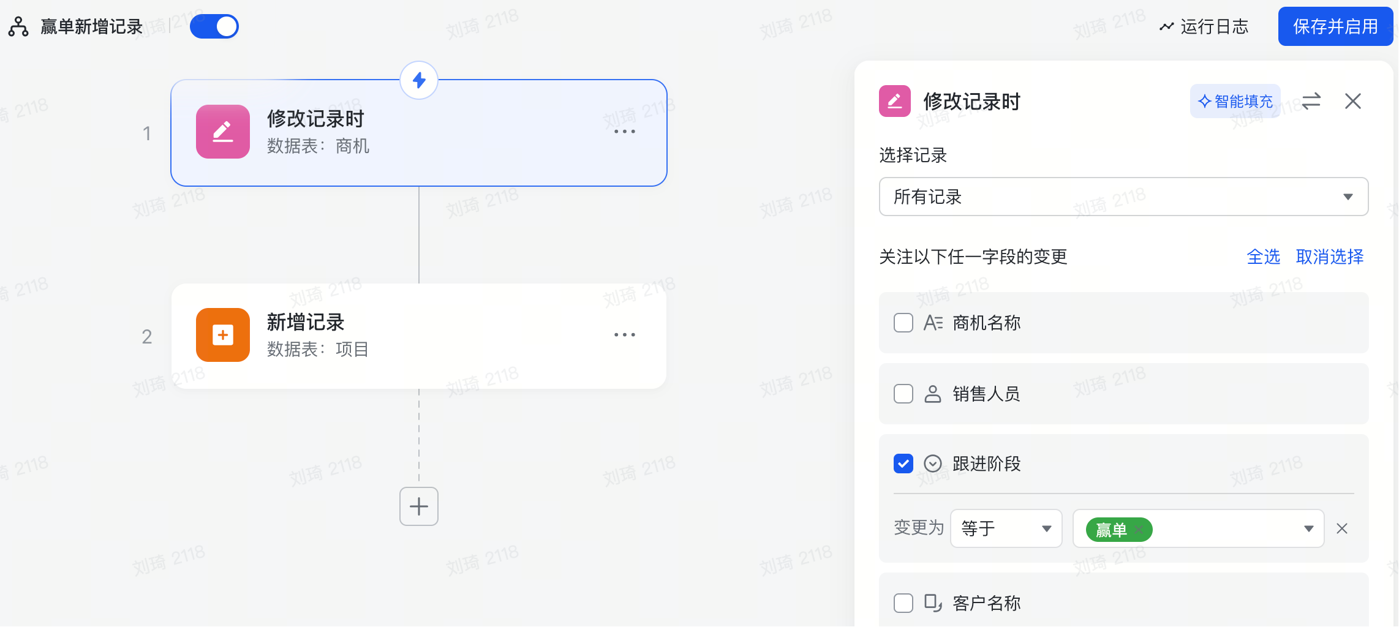The height and width of the screenshot is (627, 1399).
Task: Click the pink edit icon in step 1
Action: pos(223,132)
